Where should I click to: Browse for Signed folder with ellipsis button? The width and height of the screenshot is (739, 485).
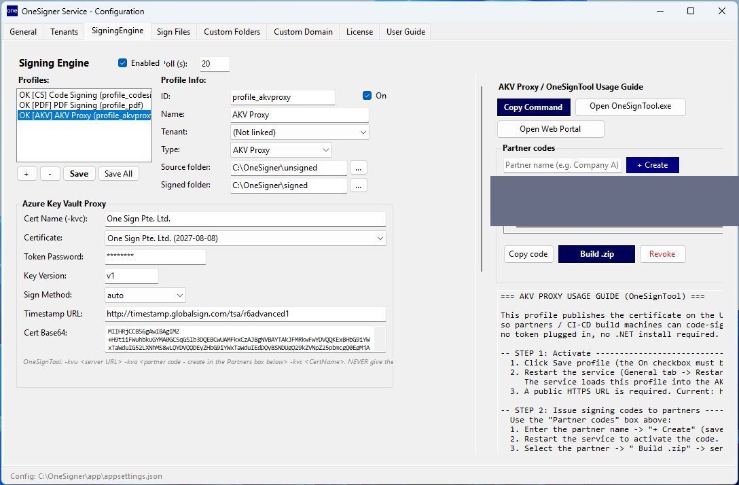(358, 185)
